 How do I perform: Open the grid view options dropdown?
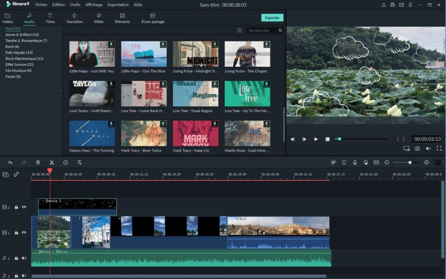pos(239,30)
